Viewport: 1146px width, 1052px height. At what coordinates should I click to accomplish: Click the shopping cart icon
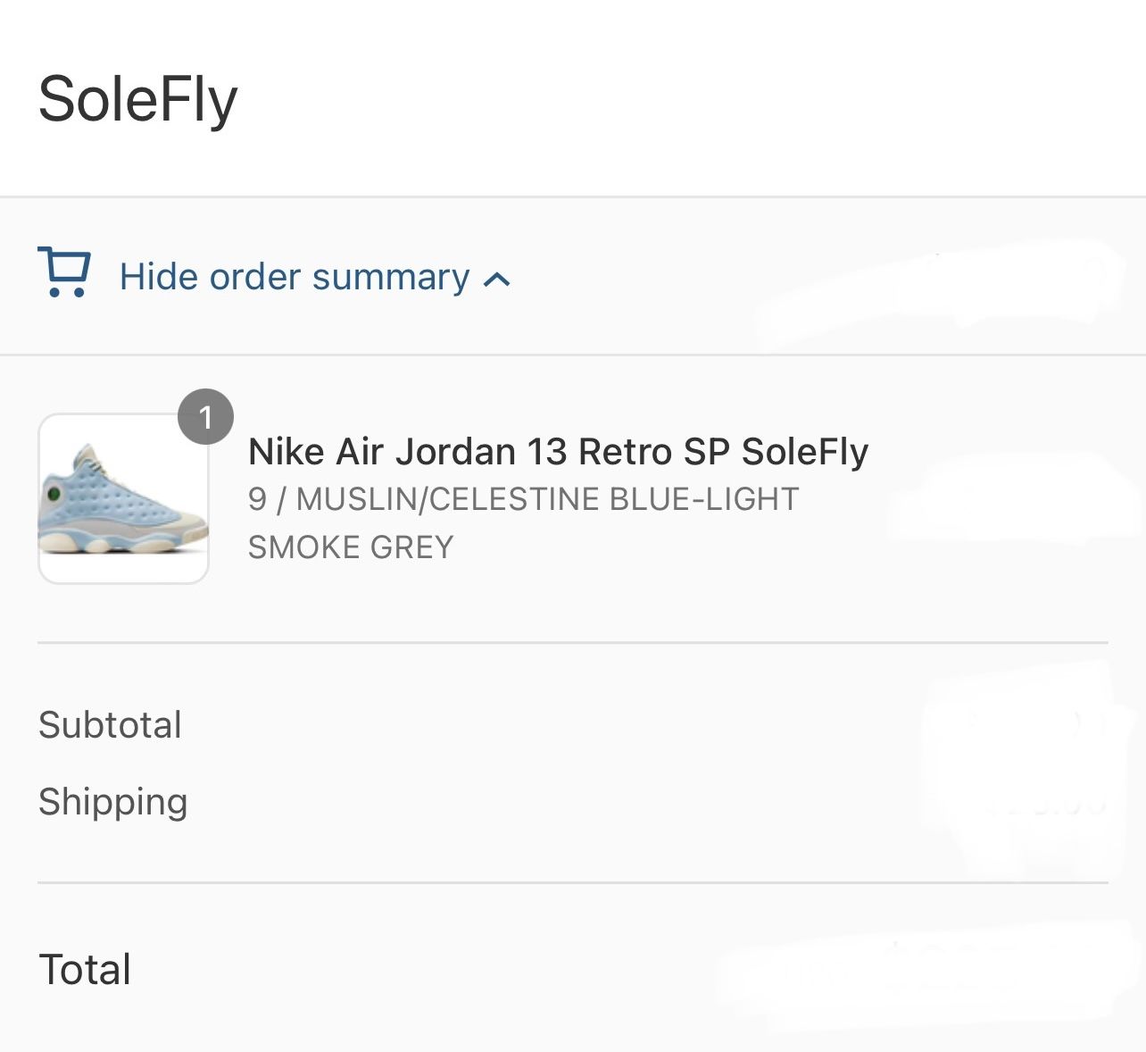click(64, 271)
